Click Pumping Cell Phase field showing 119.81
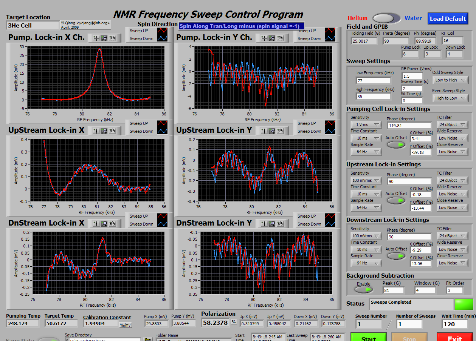The width and height of the screenshot is (476, 341). pos(409,125)
